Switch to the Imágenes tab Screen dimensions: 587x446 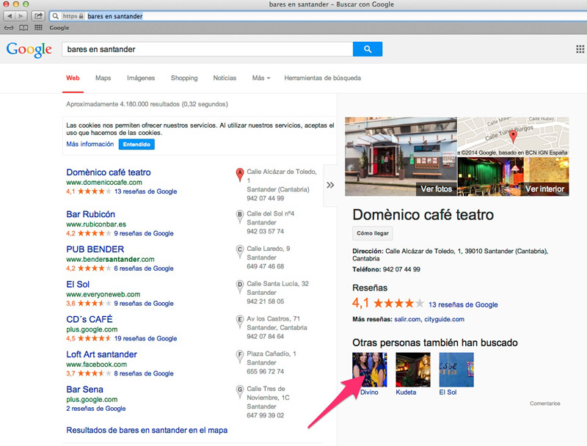tap(141, 78)
